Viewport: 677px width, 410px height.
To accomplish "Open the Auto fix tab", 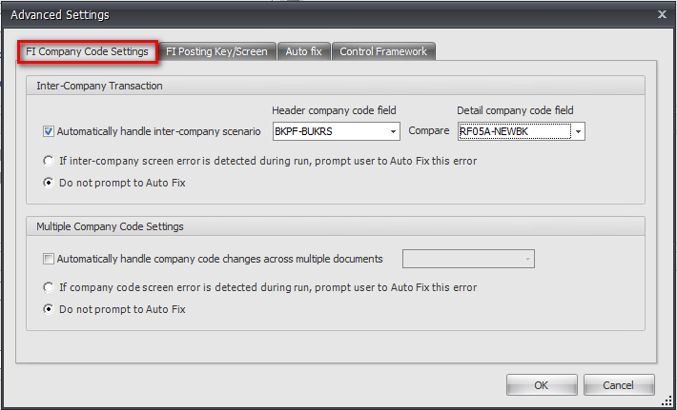I will pyautogui.click(x=303, y=51).
